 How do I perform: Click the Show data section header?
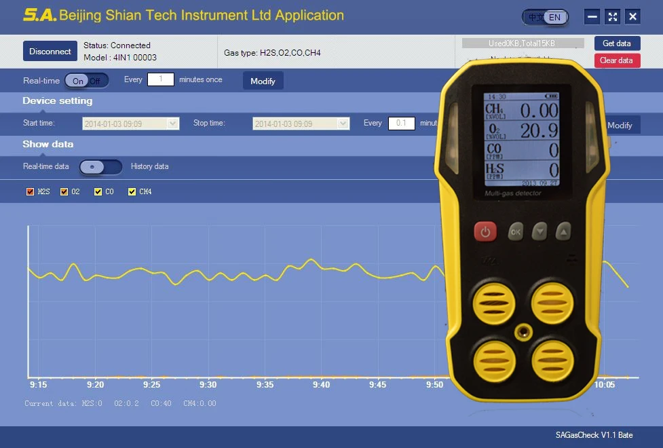pos(48,144)
